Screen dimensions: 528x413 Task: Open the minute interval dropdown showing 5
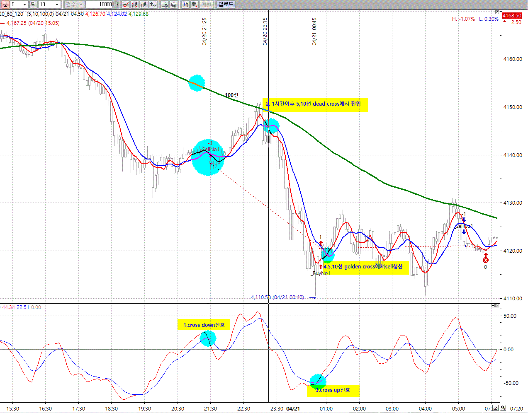tap(24, 5)
